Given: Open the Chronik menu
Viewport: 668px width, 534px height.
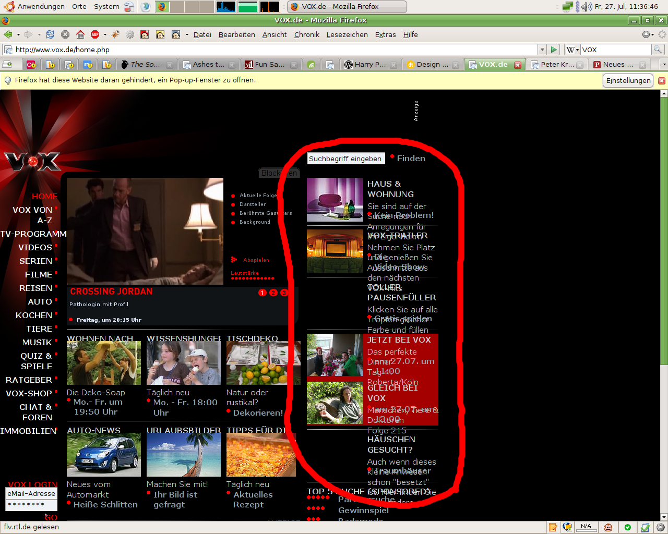Looking at the screenshot, I should (307, 34).
